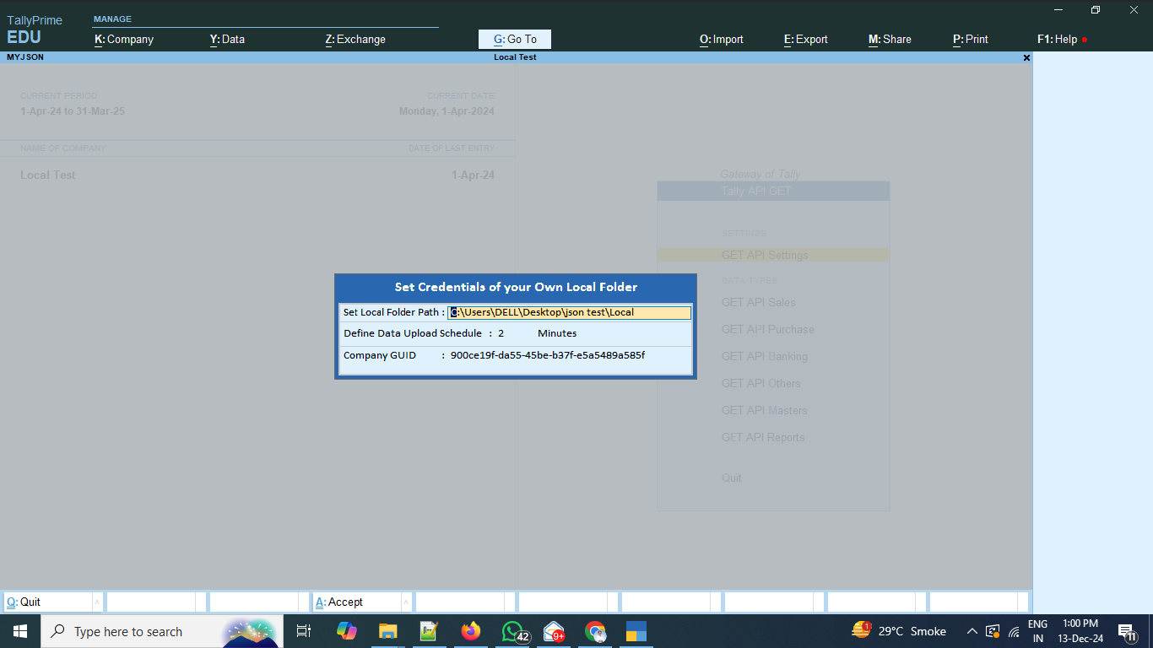Click Quit in the Gateway menu

[732, 478]
